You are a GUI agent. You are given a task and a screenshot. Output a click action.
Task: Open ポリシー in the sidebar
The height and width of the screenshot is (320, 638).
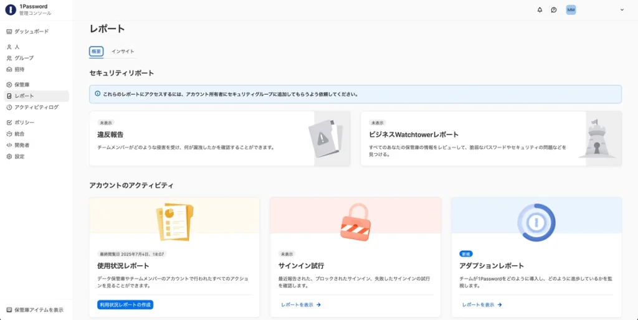point(24,123)
